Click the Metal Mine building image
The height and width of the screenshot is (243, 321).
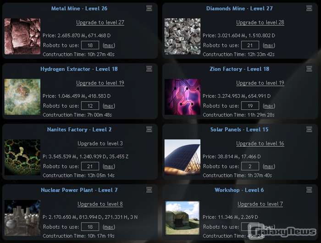pos(22,36)
